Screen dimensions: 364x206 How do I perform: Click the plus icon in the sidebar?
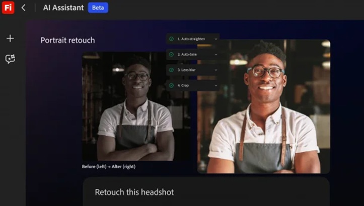coord(10,38)
